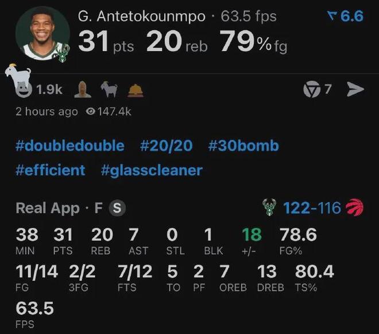Open the #efficient hashtag link
The image size is (379, 334).
(51, 170)
